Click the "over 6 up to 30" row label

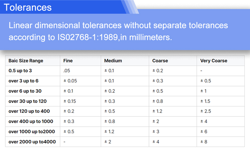25,91
